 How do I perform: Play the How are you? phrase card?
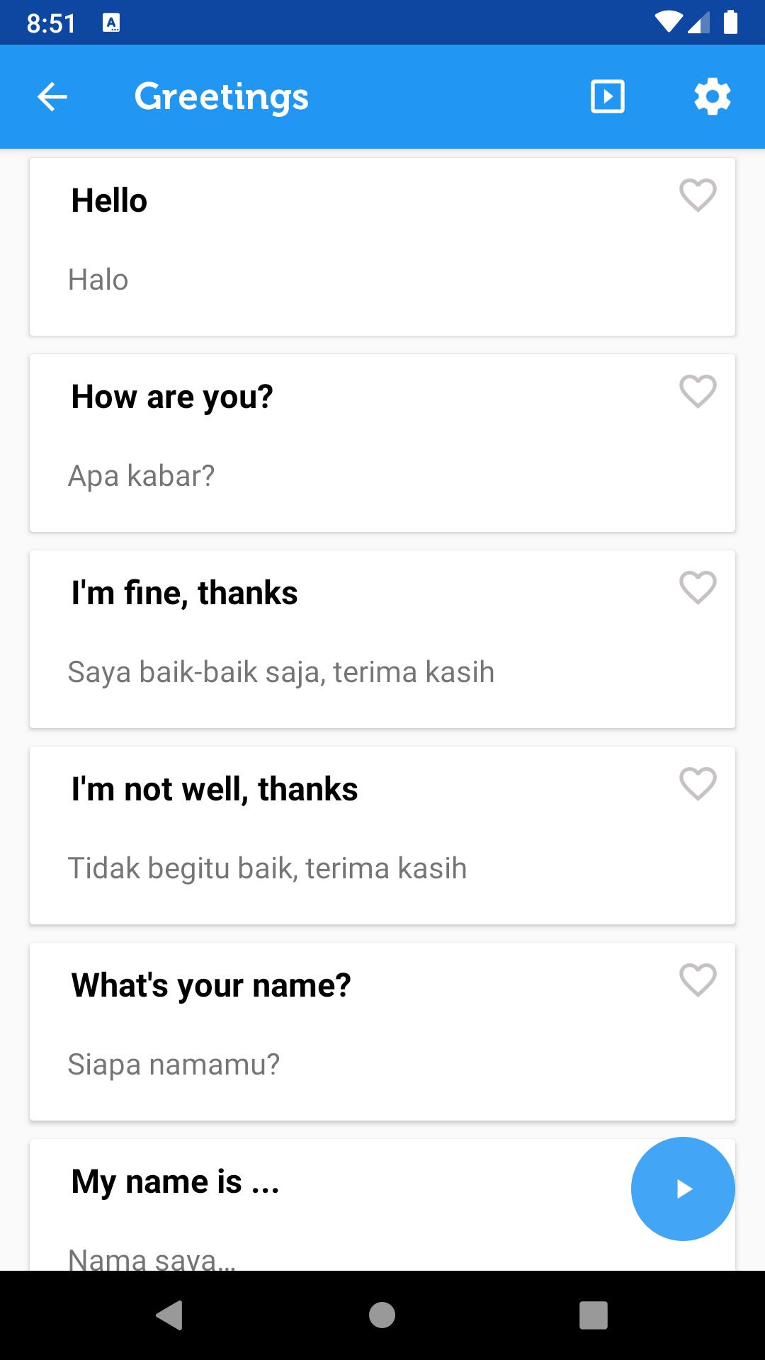point(382,443)
